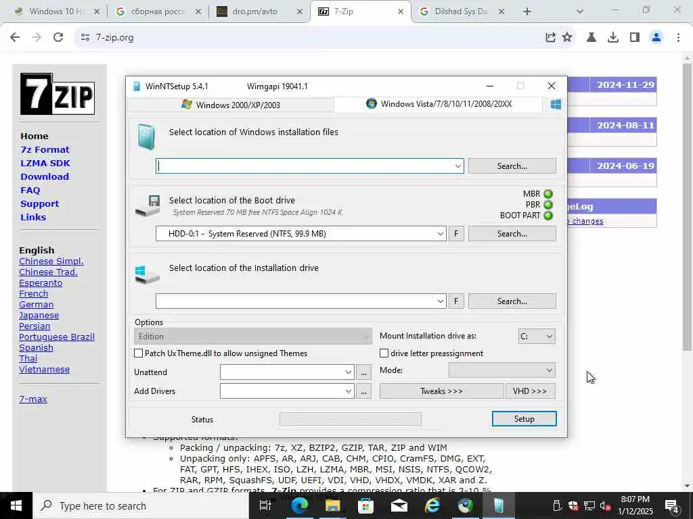
Task: Click the WinNTSetup icon on the taskbar
Action: [499, 505]
